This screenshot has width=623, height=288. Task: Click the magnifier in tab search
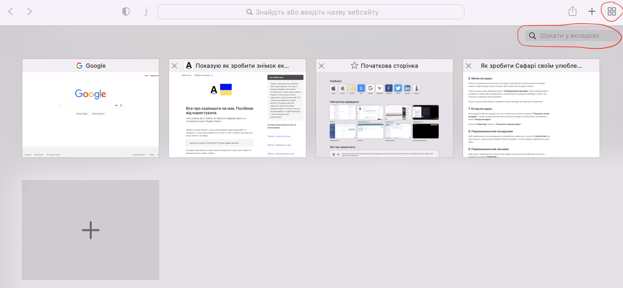[x=532, y=36]
